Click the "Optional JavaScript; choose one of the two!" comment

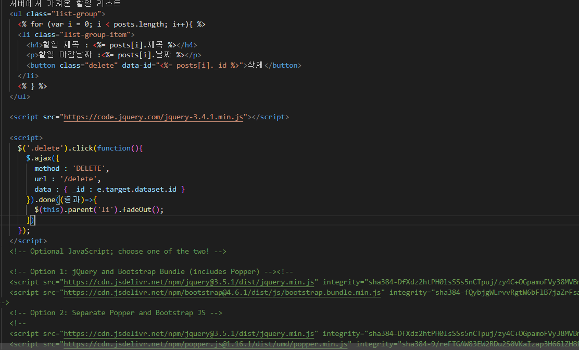pyautogui.click(x=118, y=251)
